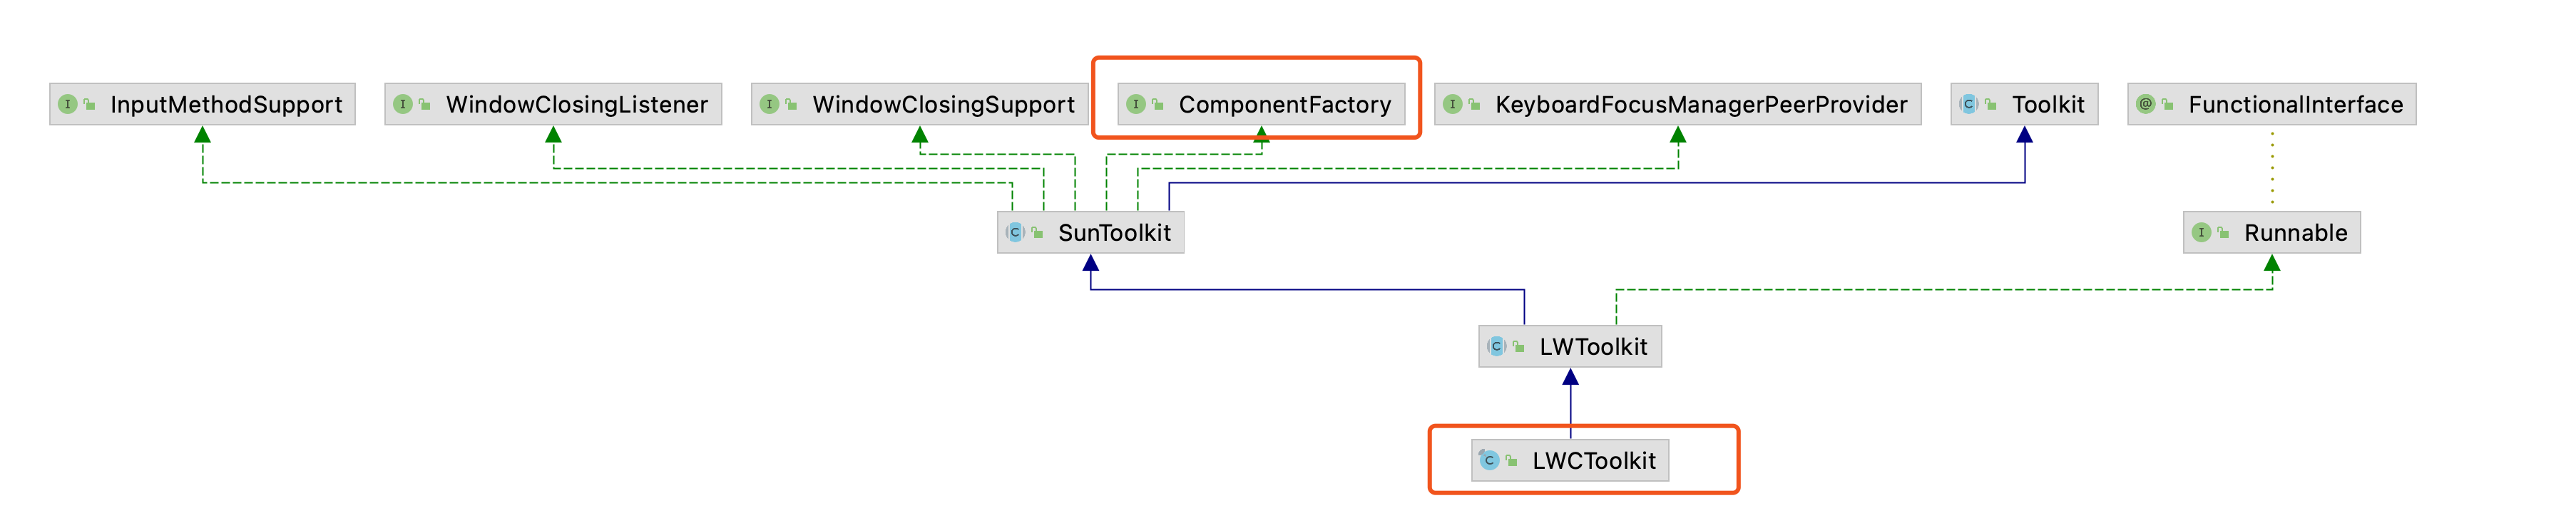Select the ComponentFactory node label
This screenshot has width=2576, height=523.
coord(1284,104)
